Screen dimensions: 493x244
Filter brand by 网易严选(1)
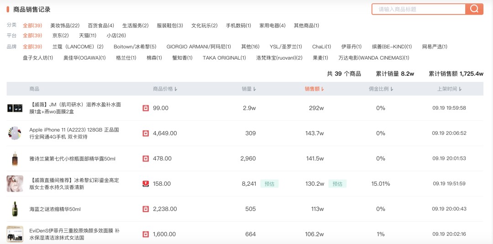point(435,47)
